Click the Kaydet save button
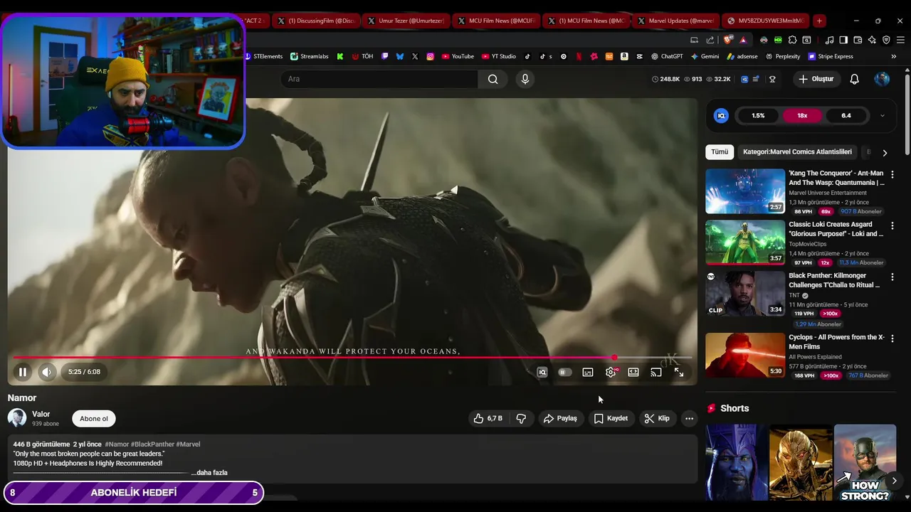Image resolution: width=911 pixels, height=512 pixels. [x=611, y=419]
